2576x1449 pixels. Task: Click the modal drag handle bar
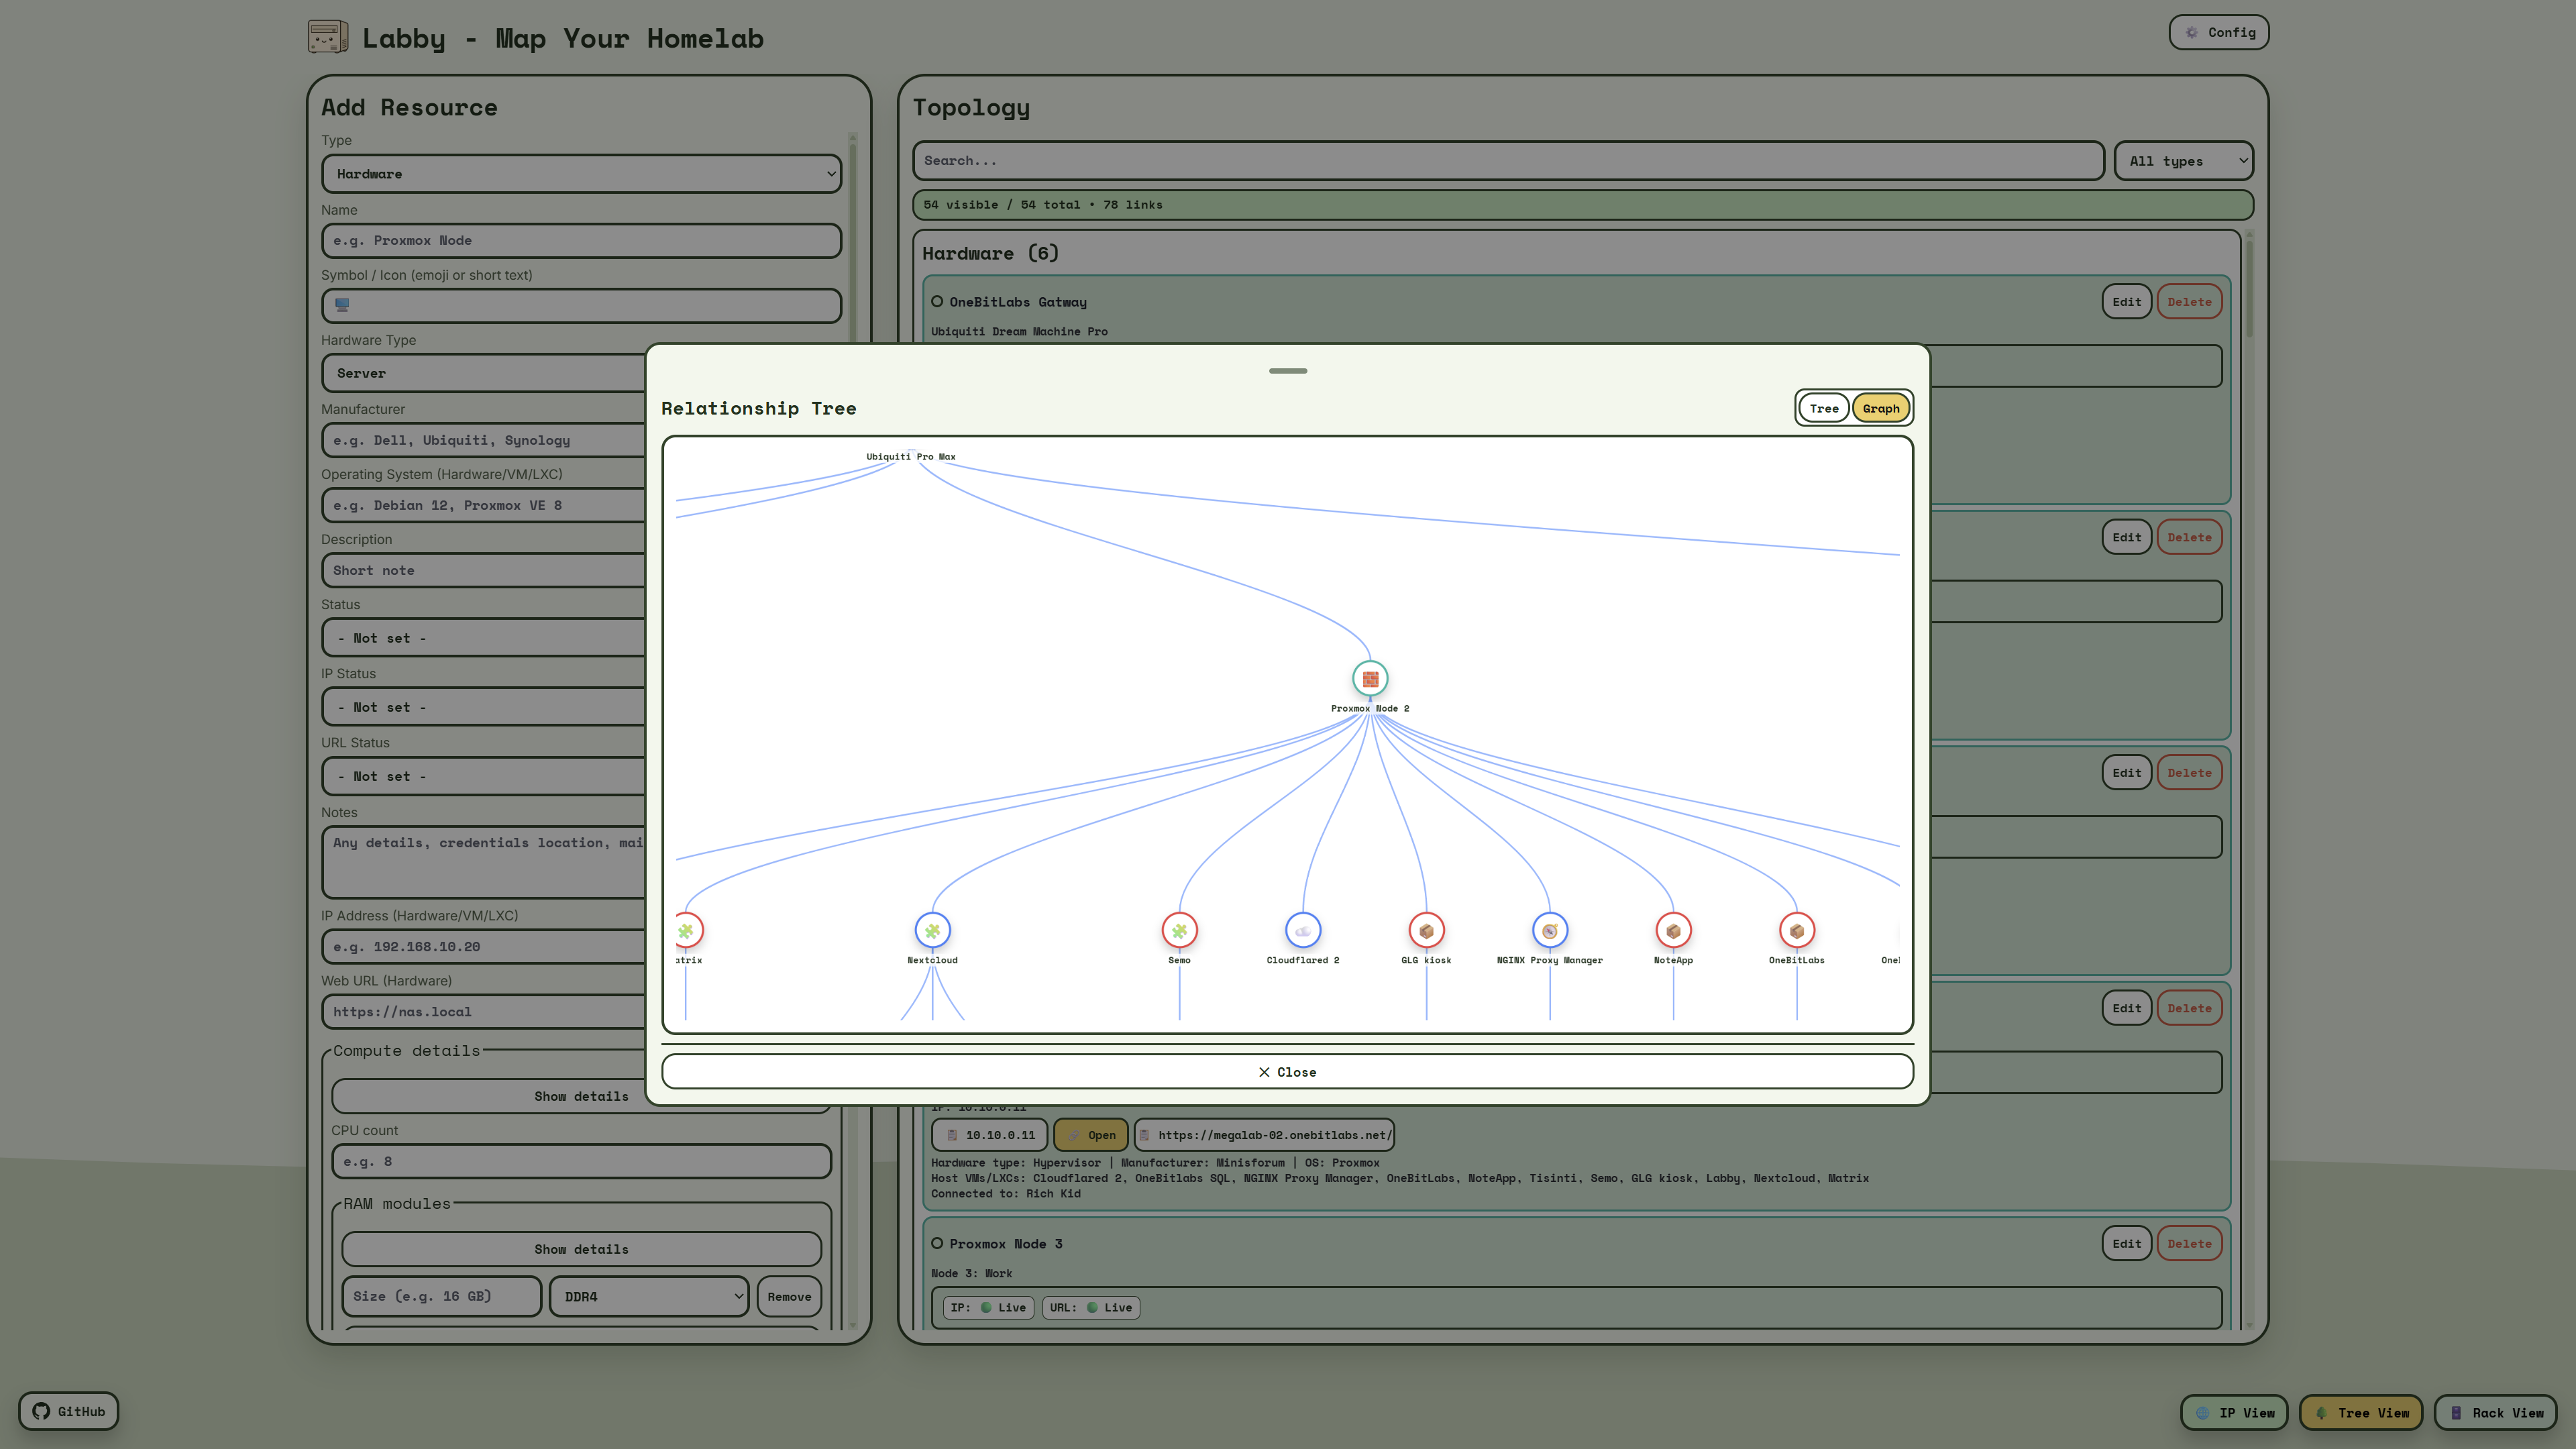[x=1288, y=371]
